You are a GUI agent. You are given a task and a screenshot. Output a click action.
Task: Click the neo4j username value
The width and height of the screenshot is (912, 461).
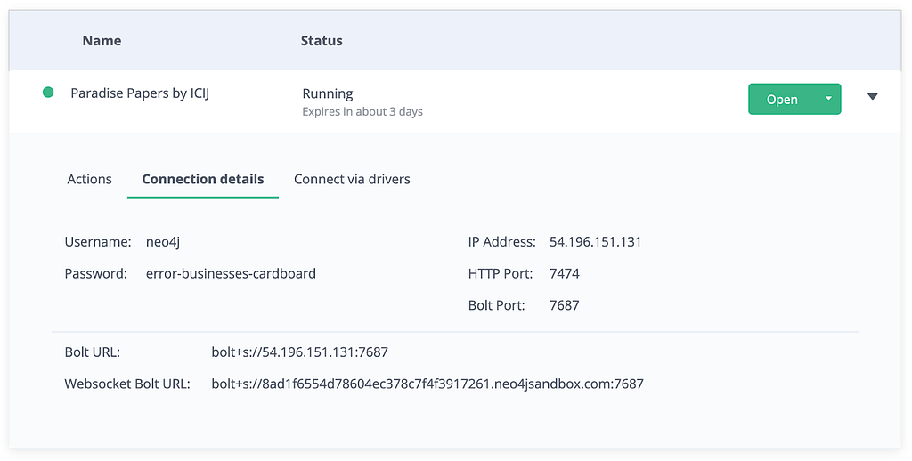point(163,241)
